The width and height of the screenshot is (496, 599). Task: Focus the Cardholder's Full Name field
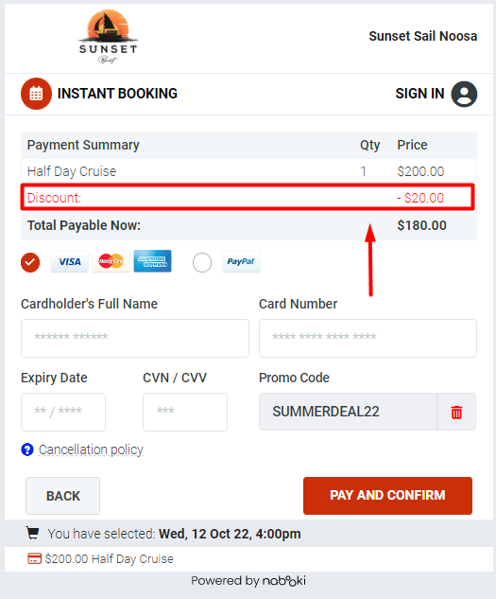pos(135,339)
